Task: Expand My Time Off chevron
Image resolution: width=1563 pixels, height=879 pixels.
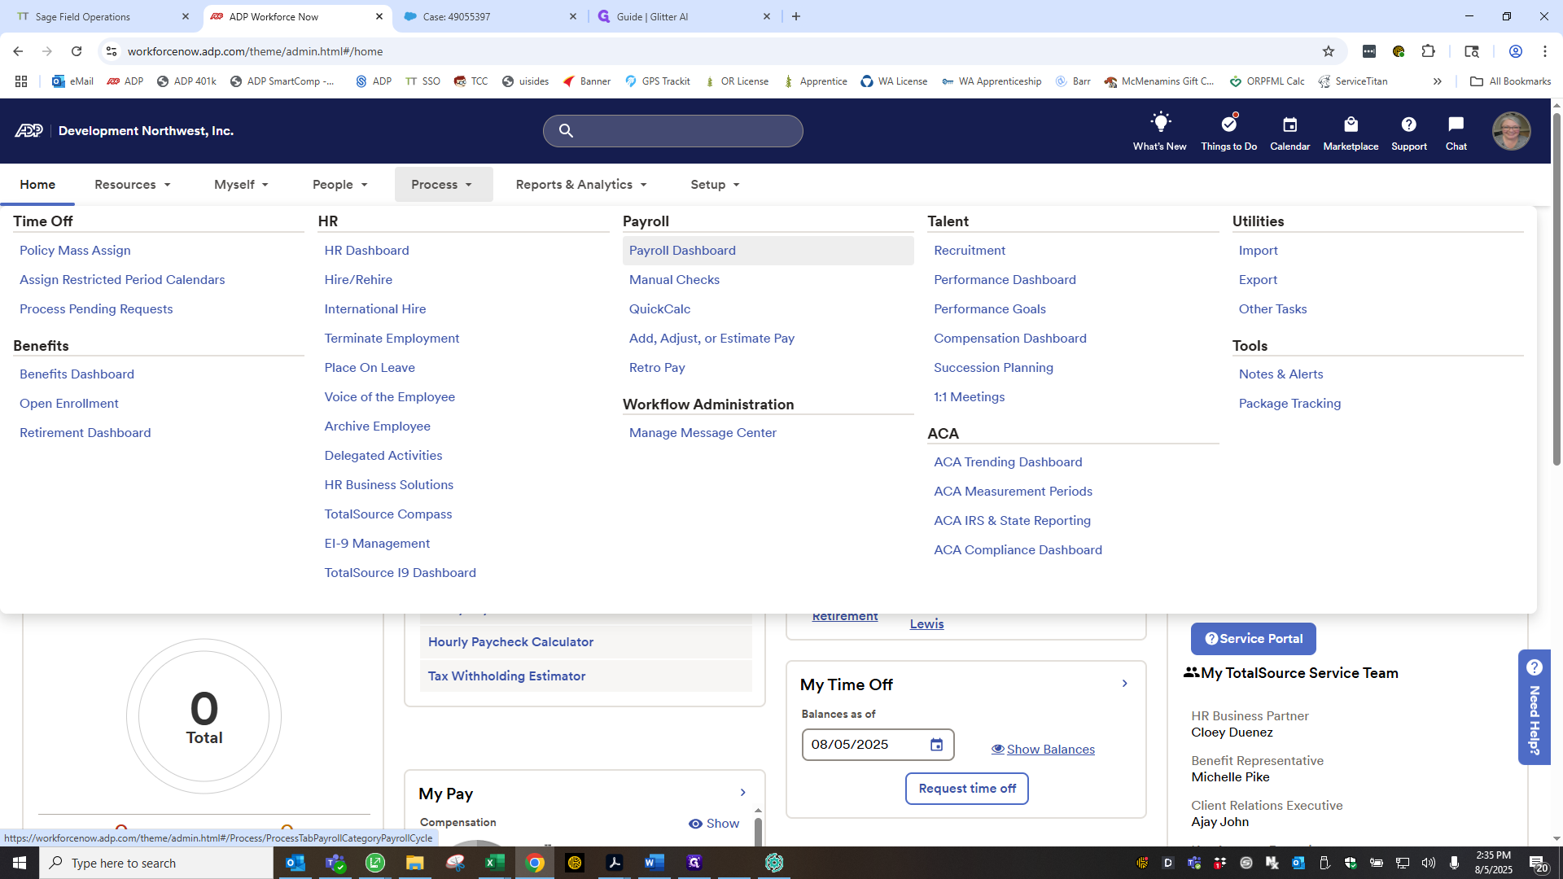Action: [1125, 684]
